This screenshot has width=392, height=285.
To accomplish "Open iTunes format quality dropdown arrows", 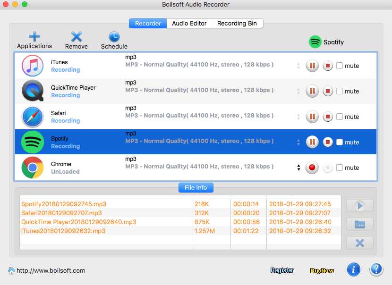I will click(x=298, y=66).
